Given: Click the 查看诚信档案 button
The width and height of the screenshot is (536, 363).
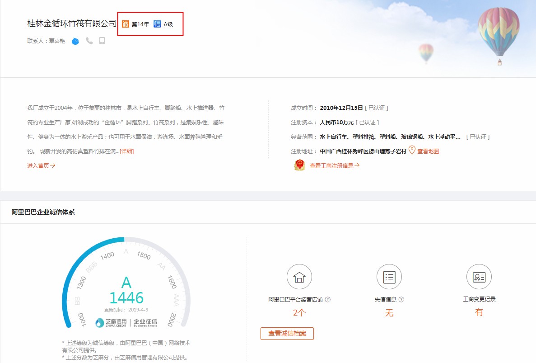Looking at the screenshot, I should coord(287,333).
